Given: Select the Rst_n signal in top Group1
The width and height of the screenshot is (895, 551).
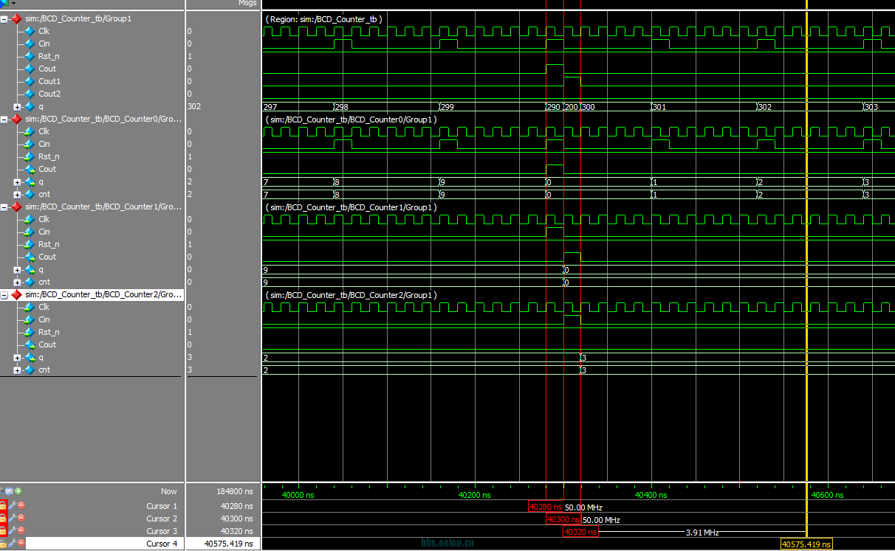Looking at the screenshot, I should tap(49, 56).
